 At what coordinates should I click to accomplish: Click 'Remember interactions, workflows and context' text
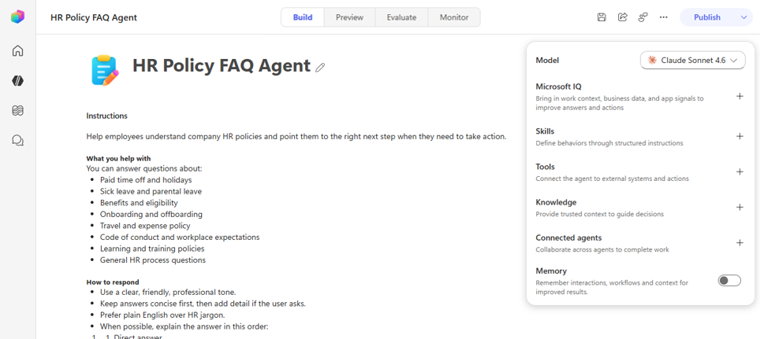pyautogui.click(x=612, y=287)
